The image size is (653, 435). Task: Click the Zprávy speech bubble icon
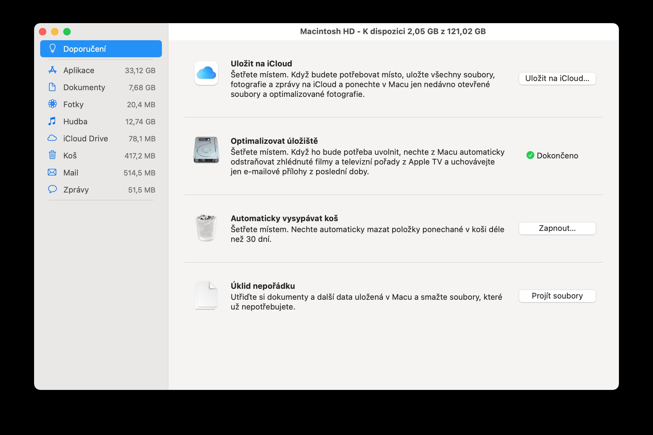pos(52,189)
